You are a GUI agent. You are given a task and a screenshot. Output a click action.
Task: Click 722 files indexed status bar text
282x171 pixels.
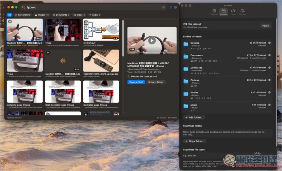pyautogui.click(x=14, y=118)
